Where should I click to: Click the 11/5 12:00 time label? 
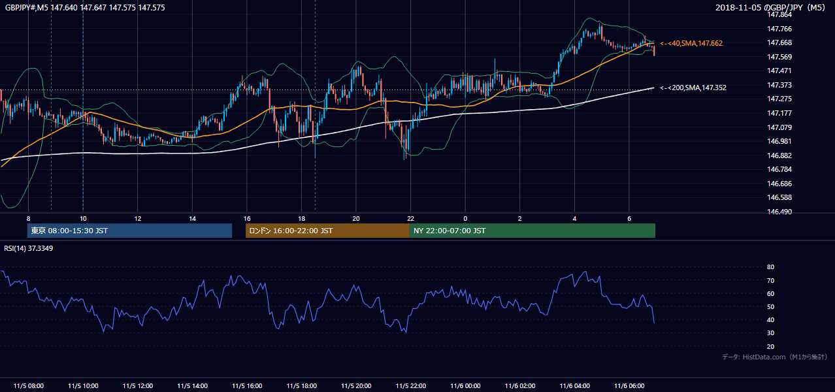tap(138, 386)
